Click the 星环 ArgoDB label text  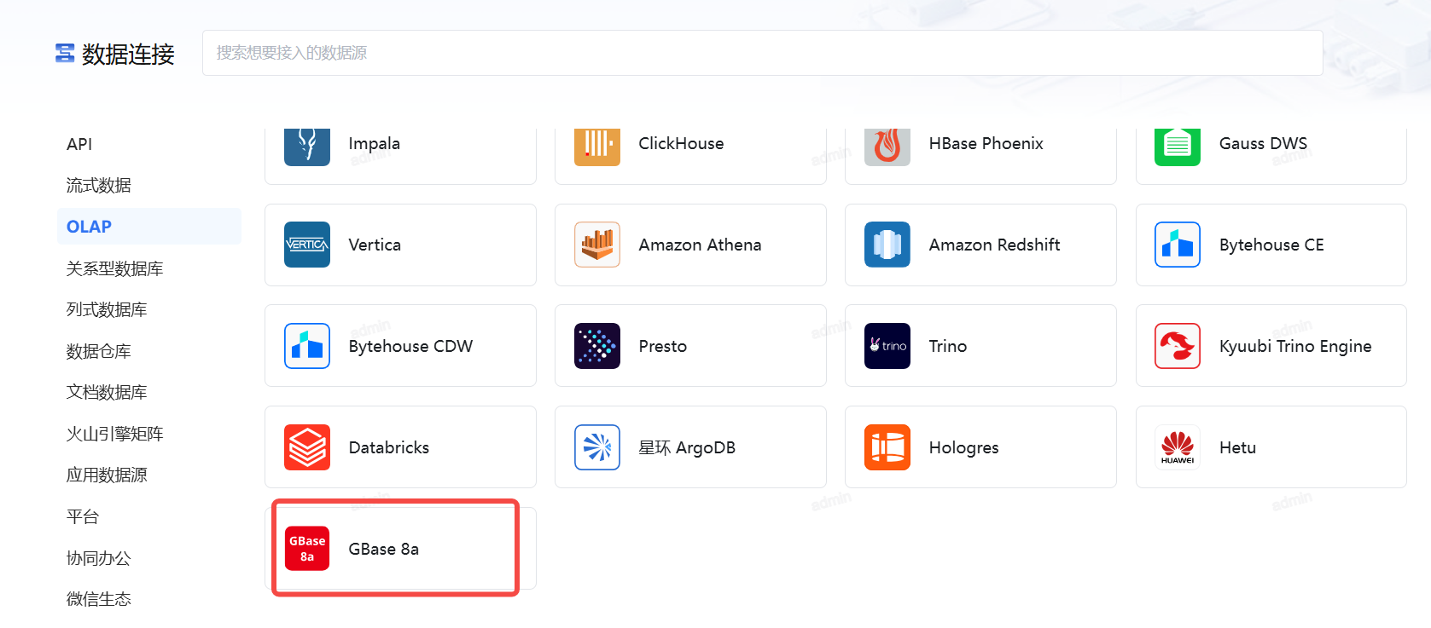687,447
